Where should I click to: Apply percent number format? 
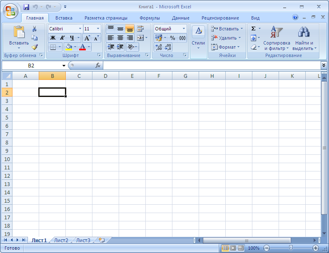pos(172,38)
